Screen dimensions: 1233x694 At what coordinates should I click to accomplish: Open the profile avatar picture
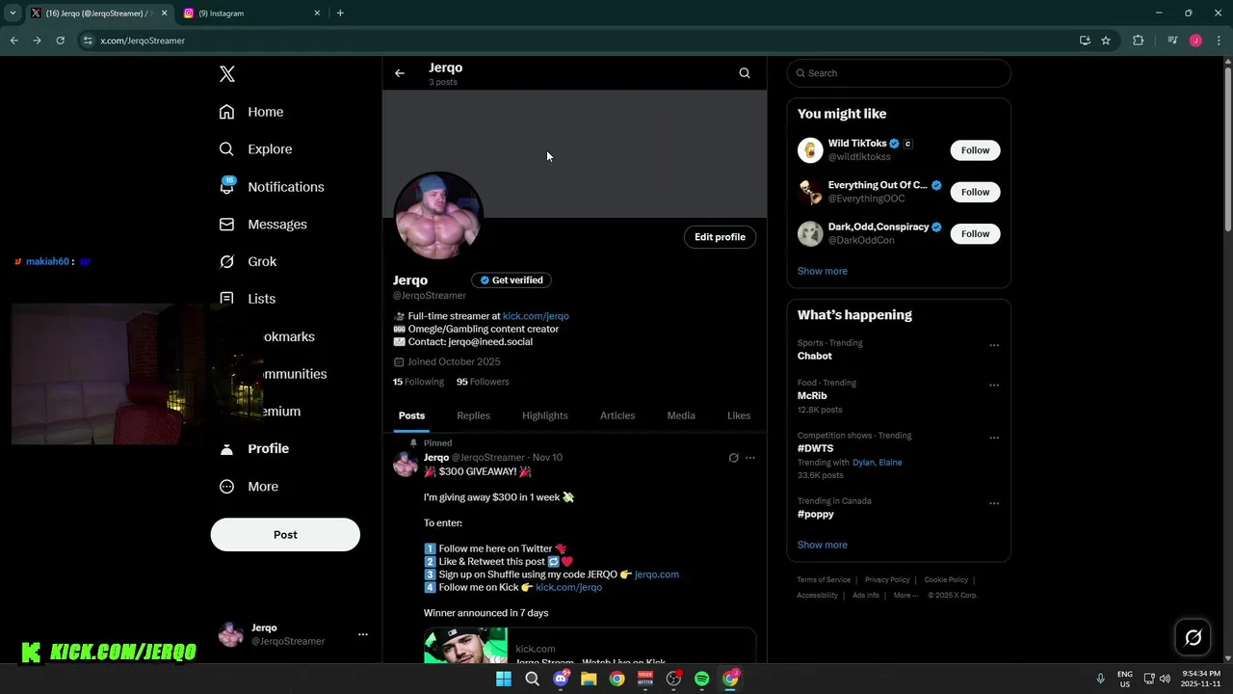[x=438, y=216]
